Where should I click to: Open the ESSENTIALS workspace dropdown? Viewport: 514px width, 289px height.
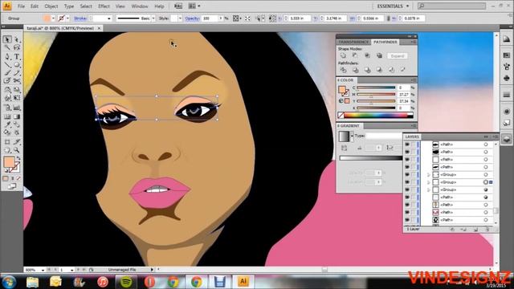pos(393,6)
